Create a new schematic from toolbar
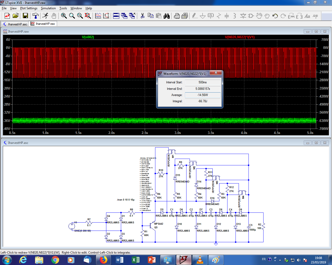 tap(7, 16)
